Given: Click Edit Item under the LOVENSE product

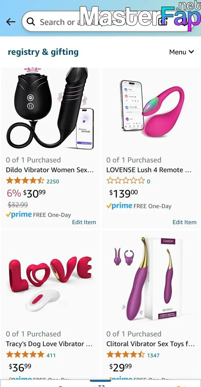Looking at the screenshot, I should coord(184,222).
